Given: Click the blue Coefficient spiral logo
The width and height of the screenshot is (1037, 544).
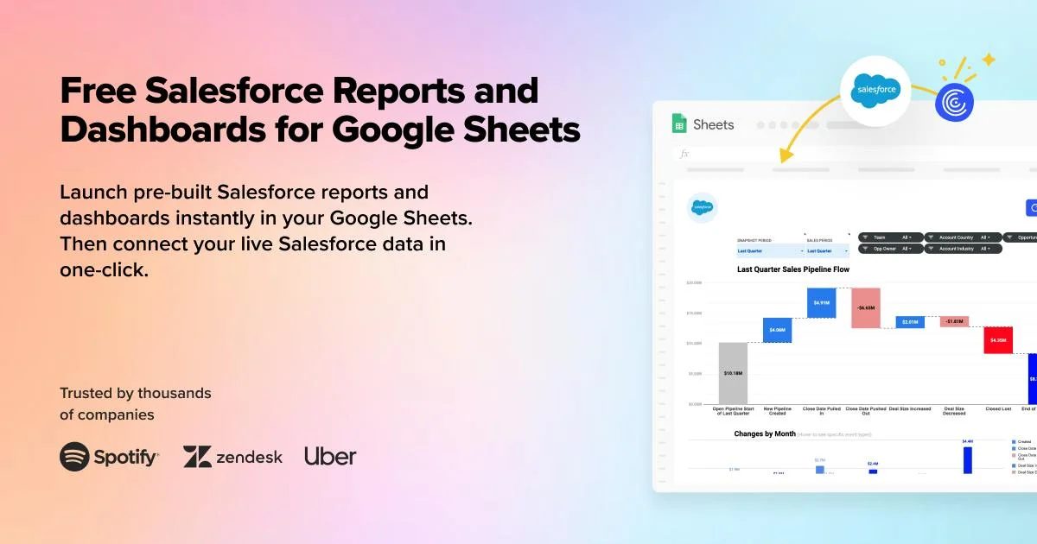Looking at the screenshot, I should point(954,102).
